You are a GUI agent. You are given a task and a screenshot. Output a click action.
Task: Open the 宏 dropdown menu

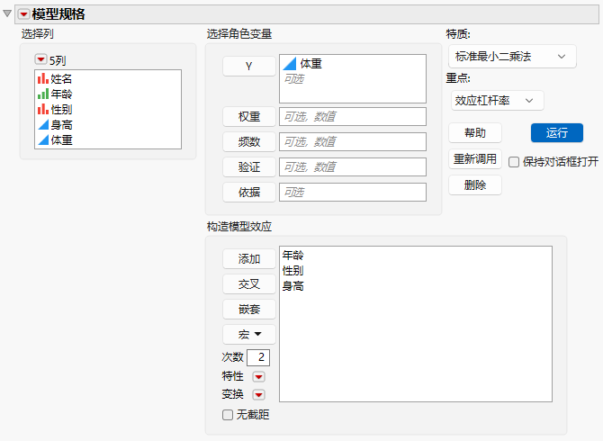[248, 335]
